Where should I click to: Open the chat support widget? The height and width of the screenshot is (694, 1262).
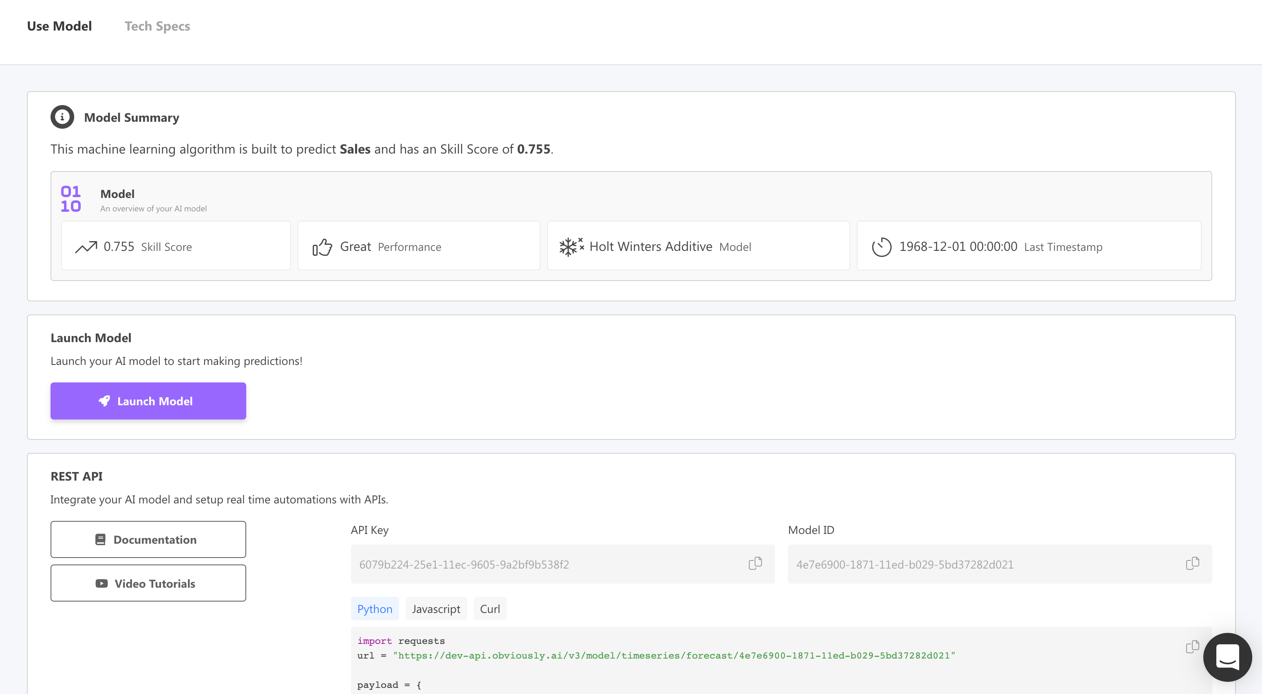[x=1227, y=657]
